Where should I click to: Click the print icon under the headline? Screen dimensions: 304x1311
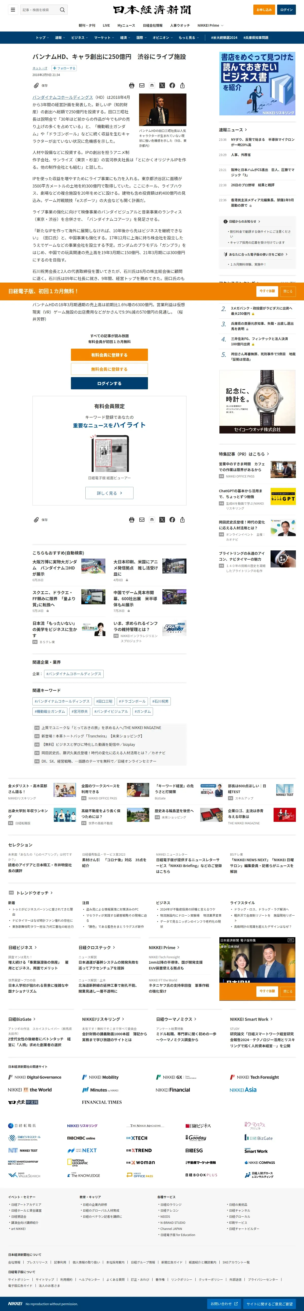click(x=131, y=85)
